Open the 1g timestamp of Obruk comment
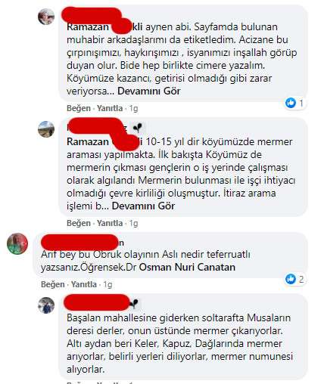The image size is (324, 384). 107,284
